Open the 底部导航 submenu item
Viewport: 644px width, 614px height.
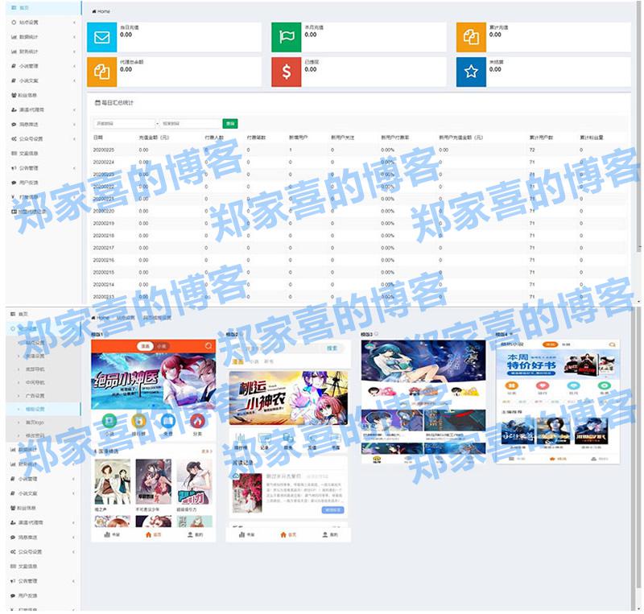pyautogui.click(x=43, y=369)
